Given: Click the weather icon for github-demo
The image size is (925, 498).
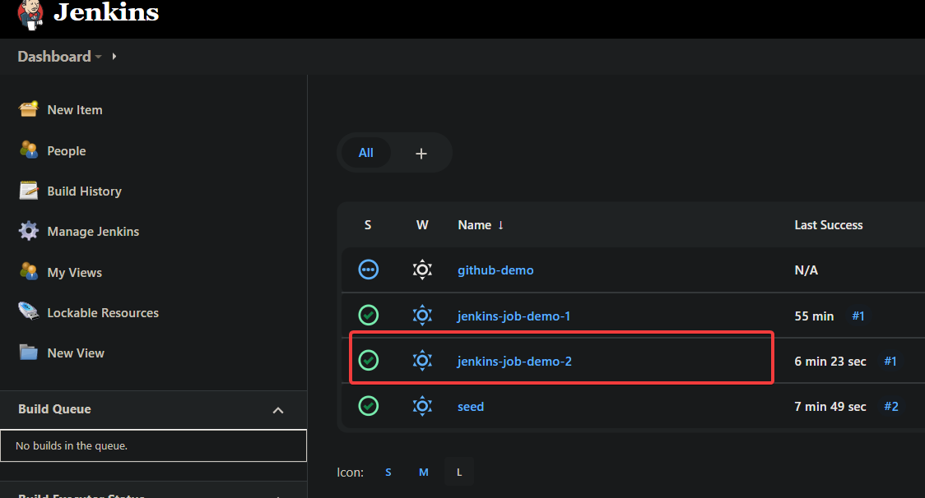Looking at the screenshot, I should 422,270.
